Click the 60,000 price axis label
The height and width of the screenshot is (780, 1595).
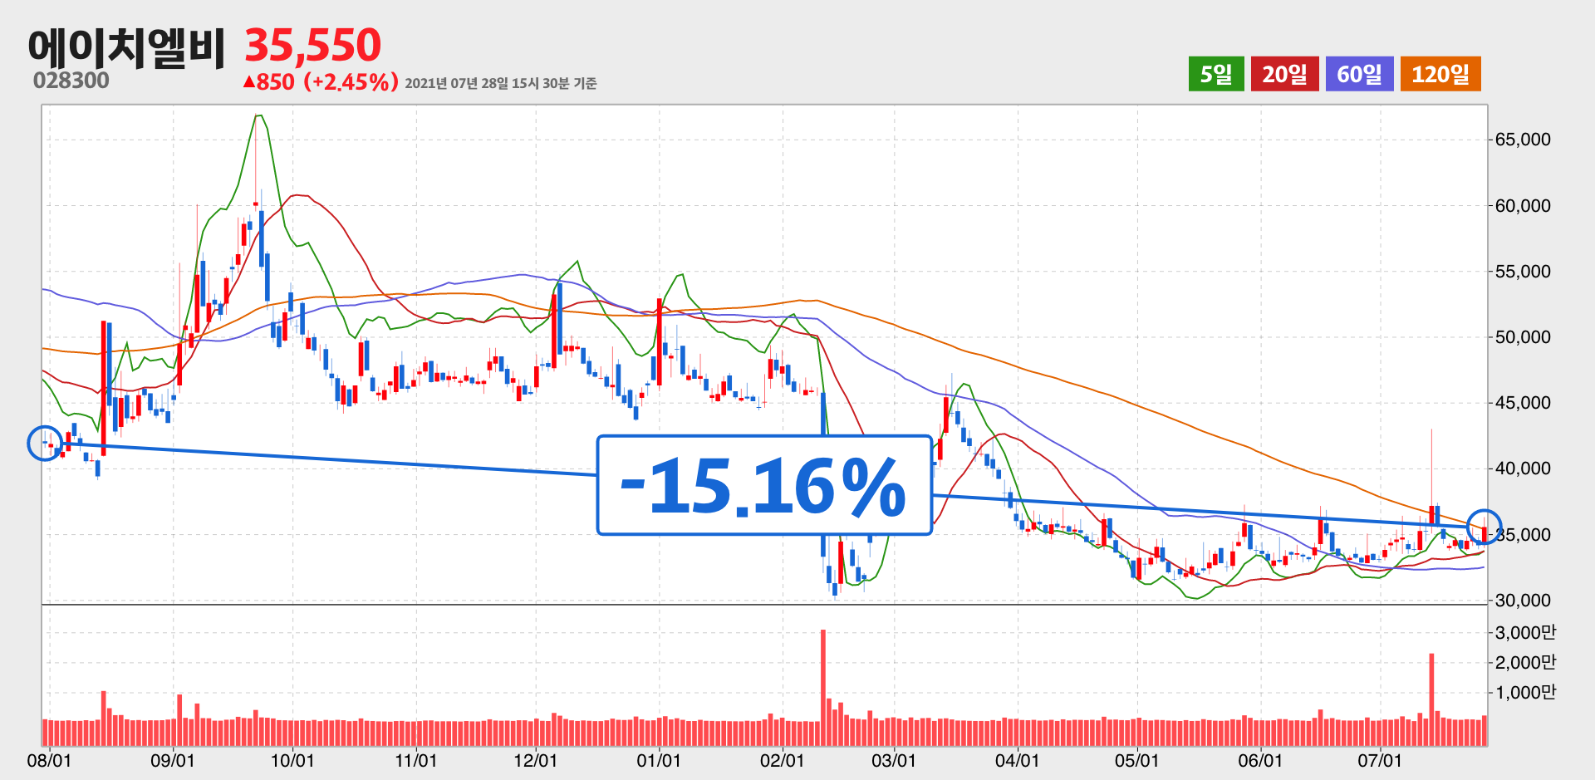click(x=1523, y=205)
